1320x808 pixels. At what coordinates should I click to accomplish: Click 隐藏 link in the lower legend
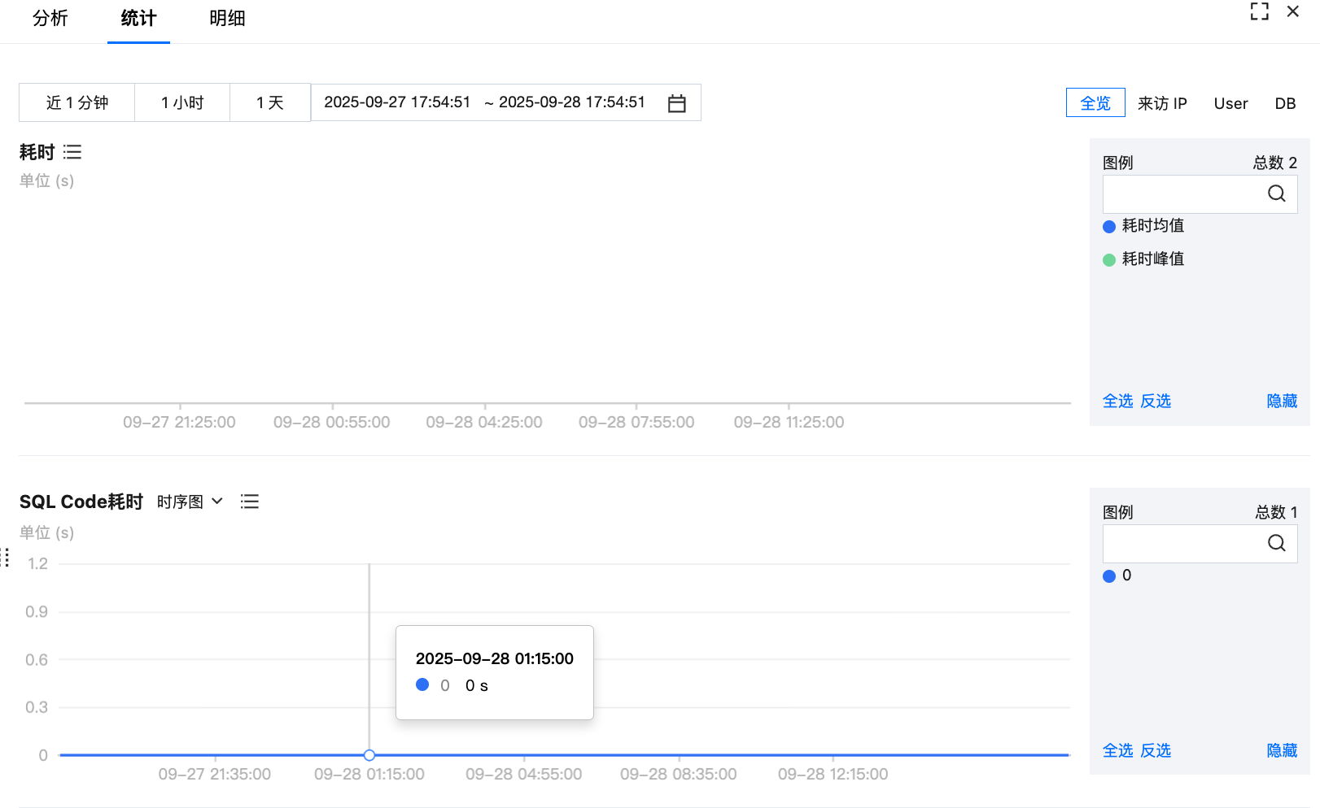tap(1282, 750)
